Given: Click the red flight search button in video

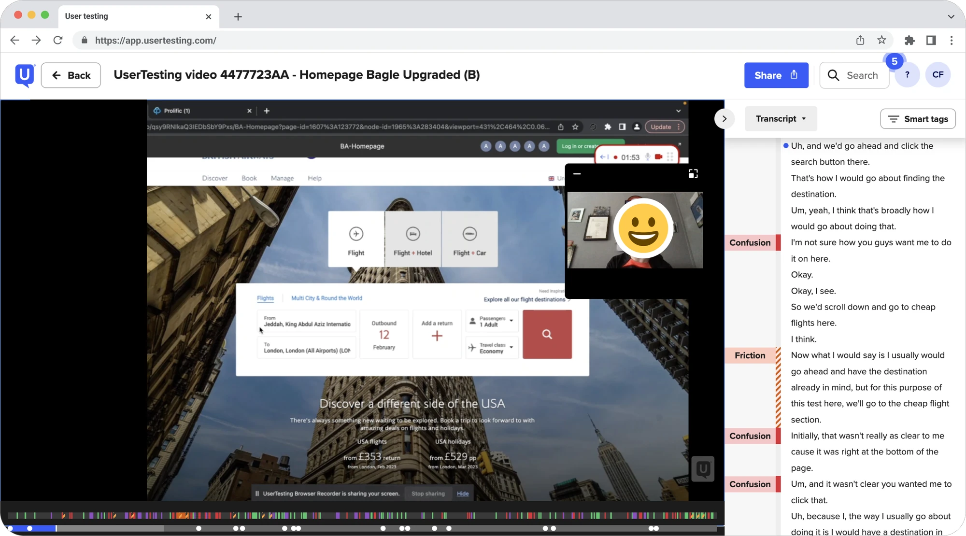Looking at the screenshot, I should [547, 334].
